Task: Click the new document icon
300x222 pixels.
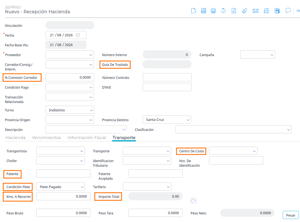Action: coord(194,11)
